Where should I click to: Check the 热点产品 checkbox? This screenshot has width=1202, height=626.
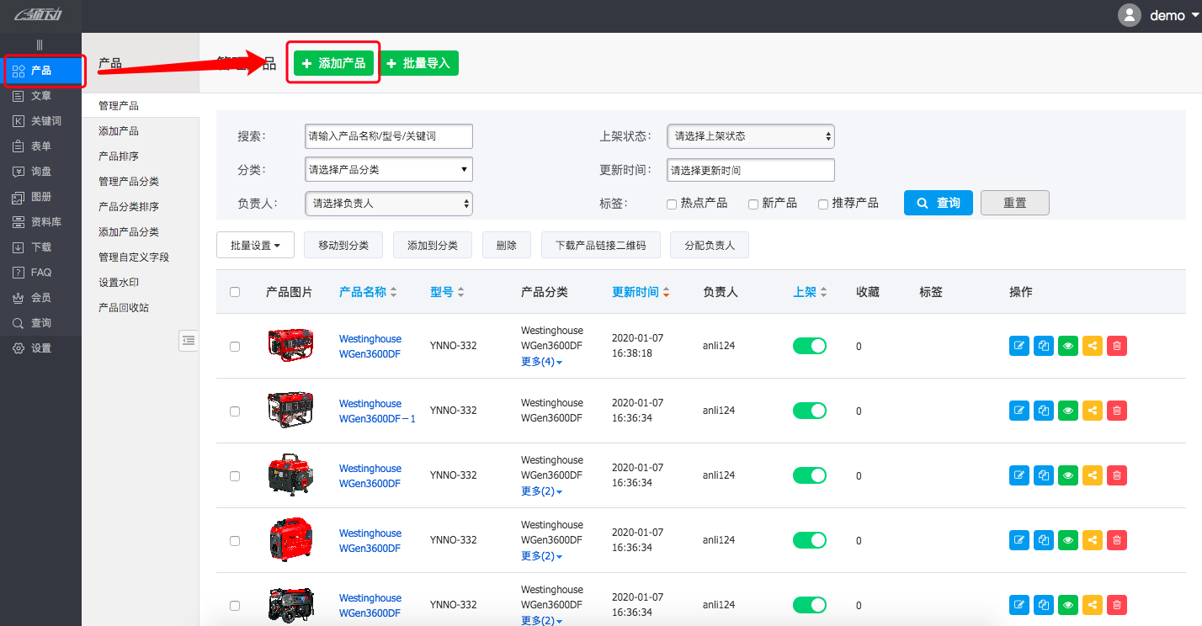point(672,203)
